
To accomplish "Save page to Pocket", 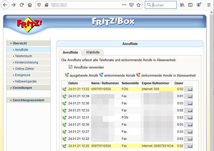I will (131, 5).
